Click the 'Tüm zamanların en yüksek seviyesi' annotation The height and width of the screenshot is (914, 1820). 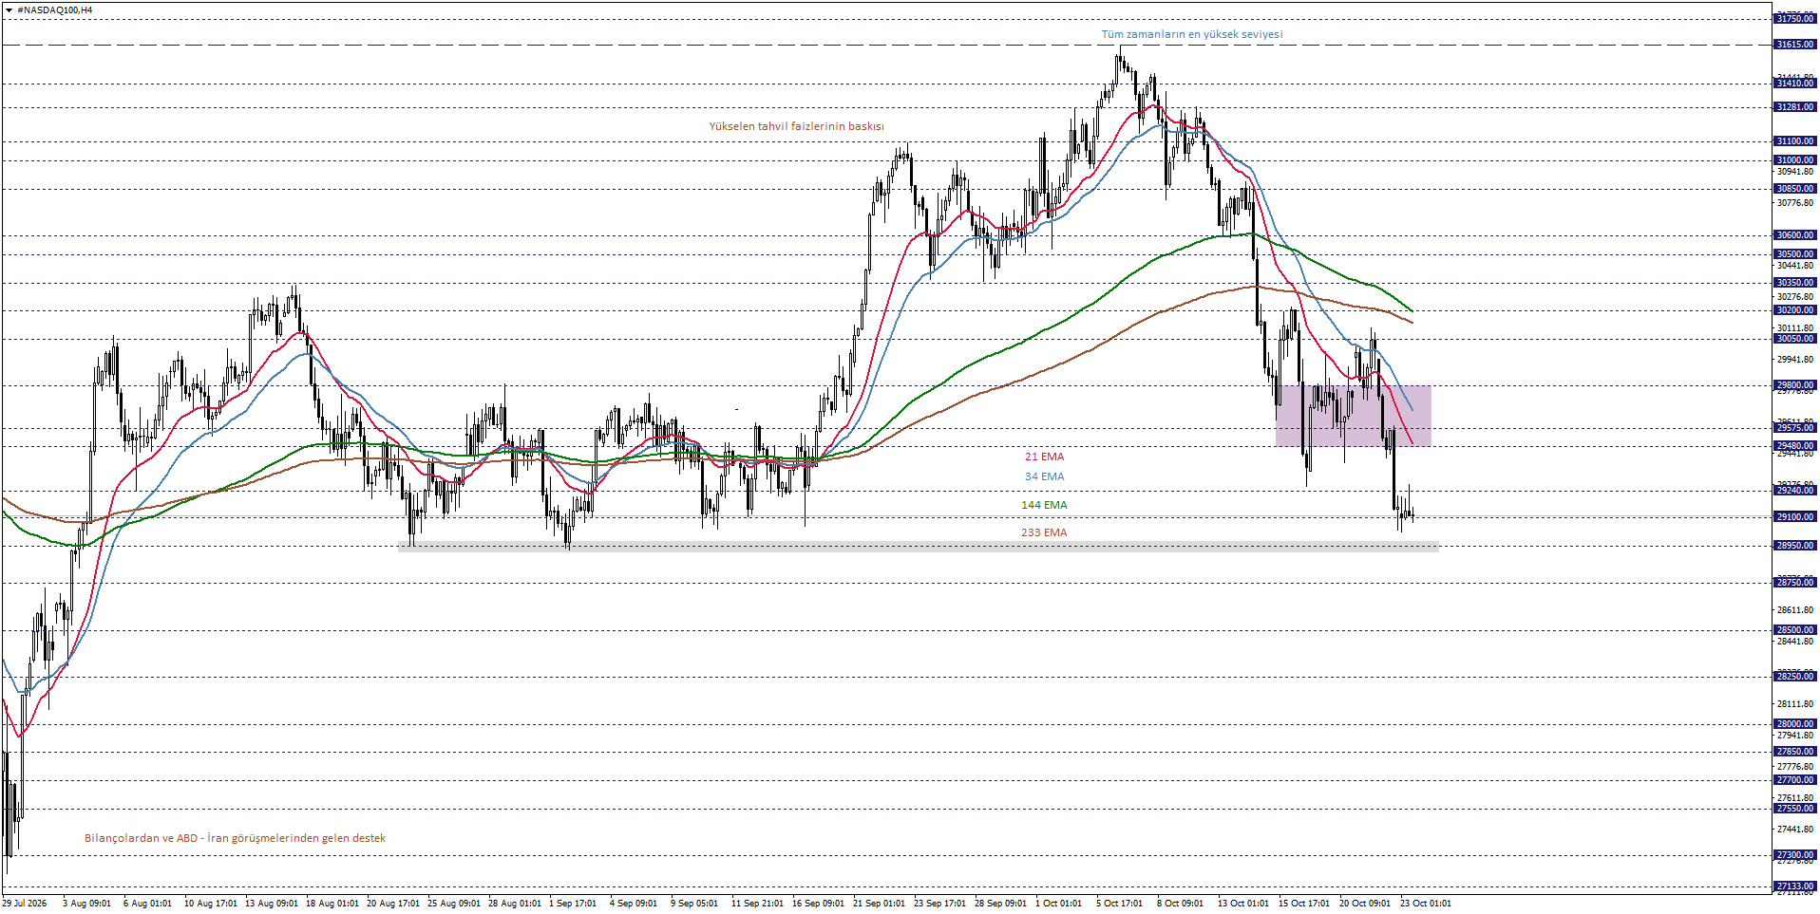point(1192,34)
